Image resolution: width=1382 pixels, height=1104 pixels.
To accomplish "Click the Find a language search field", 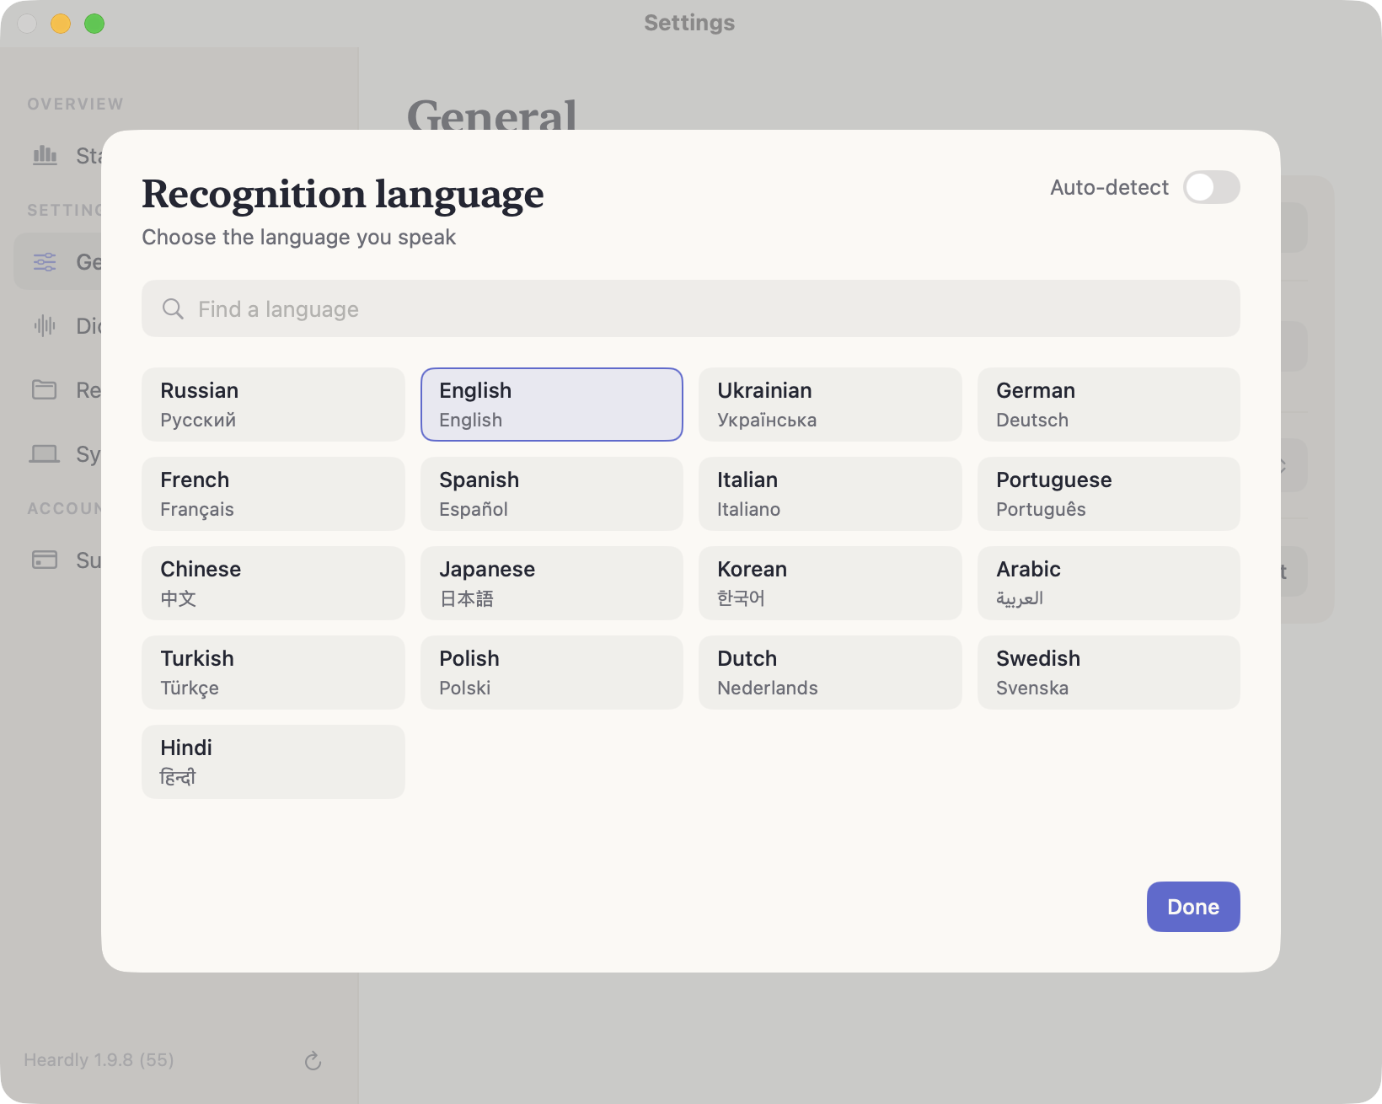I will (691, 308).
